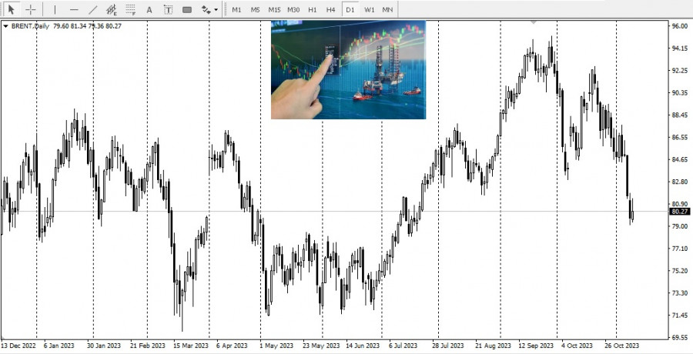Expand the BRENT,Daily chart menu triangle
This screenshot has width=693, height=354.
point(5,26)
